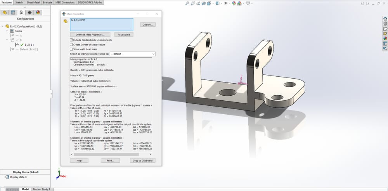Close the Mass Properties dialog
The image size is (388, 191).
tap(157, 14)
